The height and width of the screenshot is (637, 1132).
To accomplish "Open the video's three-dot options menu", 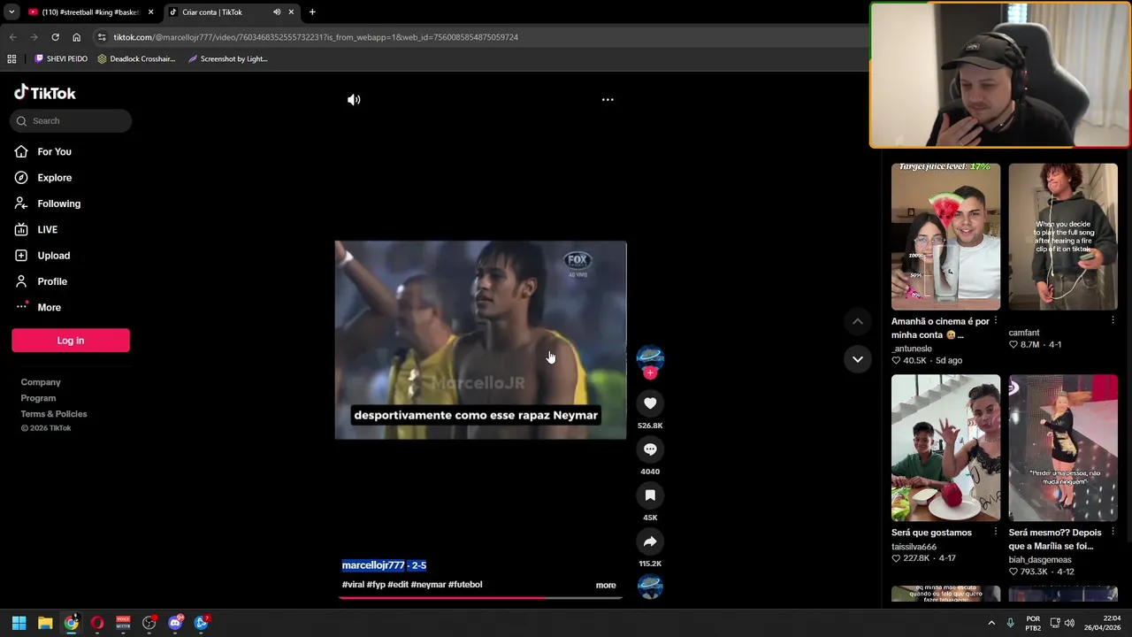I will tap(608, 100).
